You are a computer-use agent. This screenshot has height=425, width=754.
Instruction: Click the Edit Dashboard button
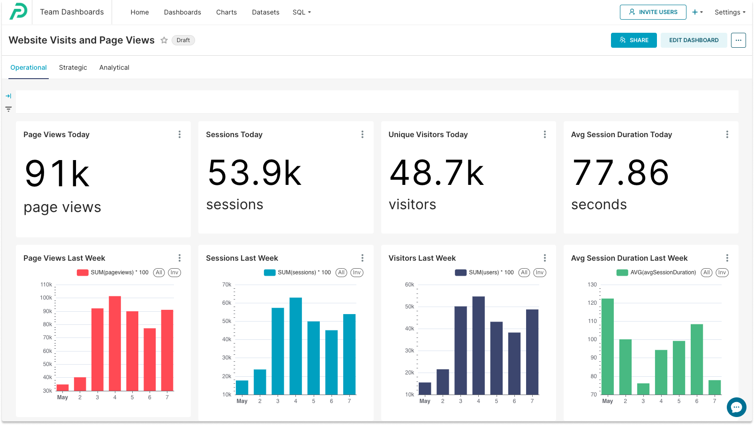(694, 40)
